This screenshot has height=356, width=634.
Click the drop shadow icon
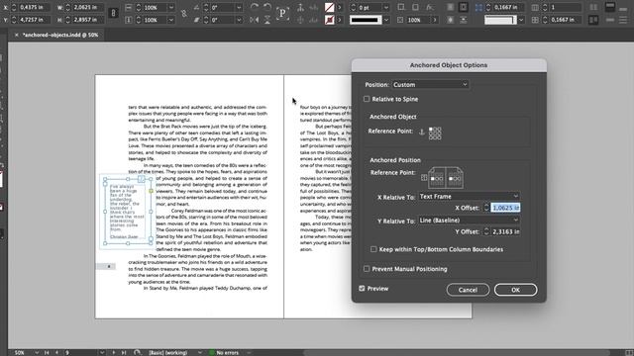pyautogui.click(x=415, y=7)
